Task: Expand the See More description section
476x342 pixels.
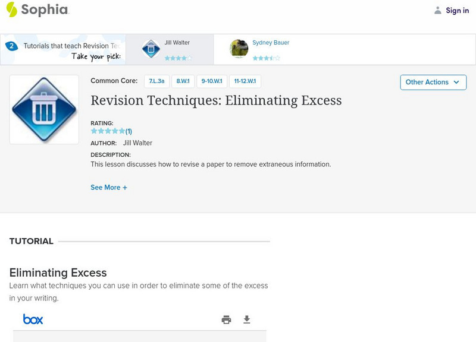Action: click(x=109, y=188)
